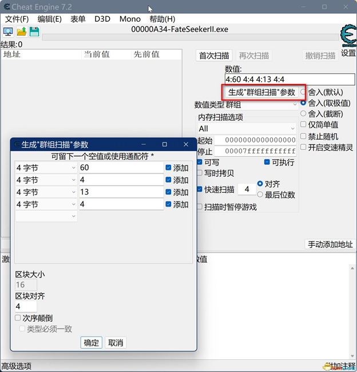Click the Cheat Engine logo settings icon
The image size is (357, 372).
pos(348,37)
